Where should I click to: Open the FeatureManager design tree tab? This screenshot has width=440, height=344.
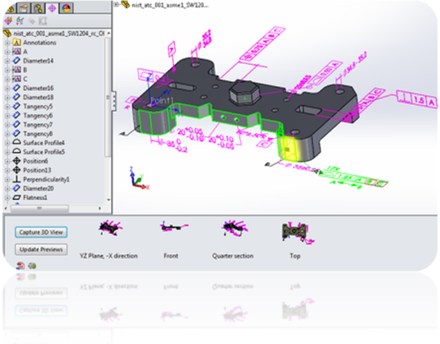(11, 8)
